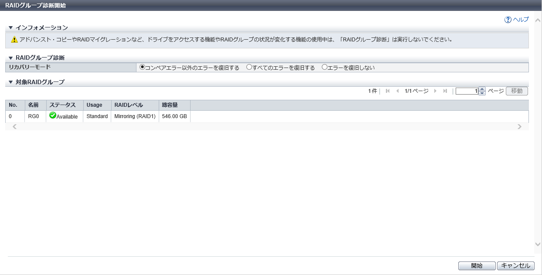The height and width of the screenshot is (275, 542).
Task: Click the green Available status icon
Action: [x=53, y=115]
